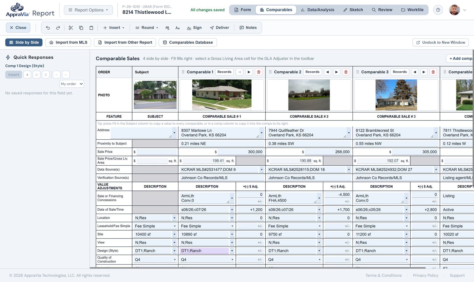Expand the Insert menu

114,28
